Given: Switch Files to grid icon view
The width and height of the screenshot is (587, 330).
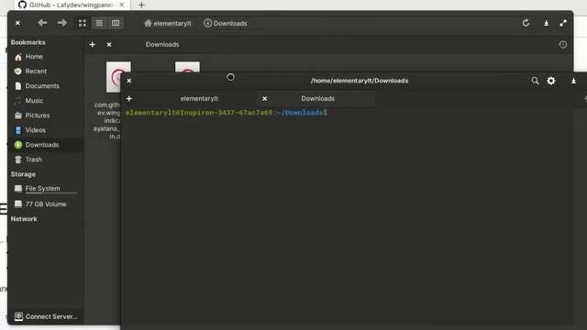Looking at the screenshot, I should tap(83, 23).
